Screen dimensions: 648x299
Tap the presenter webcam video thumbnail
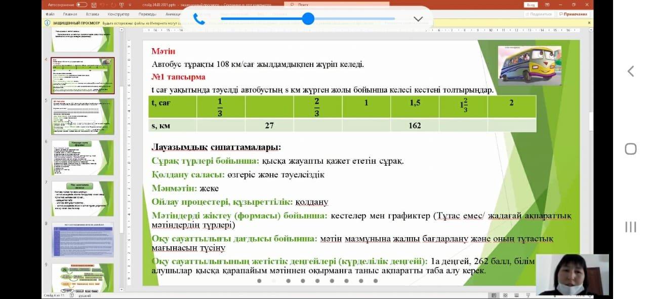[572, 275]
